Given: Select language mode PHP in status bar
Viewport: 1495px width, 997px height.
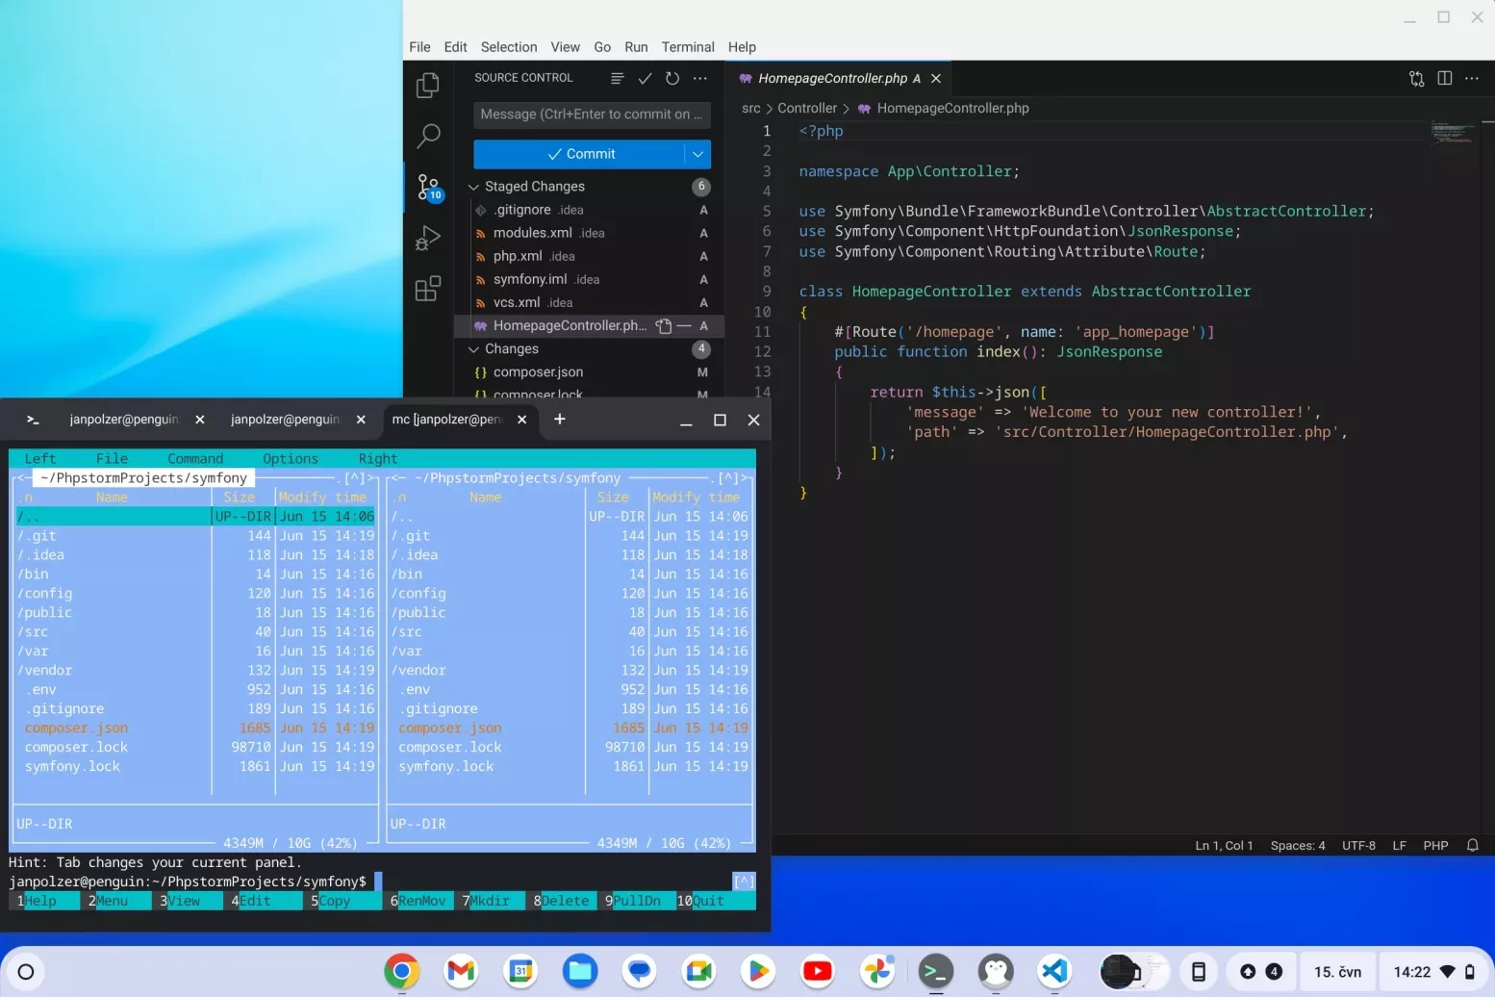Looking at the screenshot, I should point(1435,845).
